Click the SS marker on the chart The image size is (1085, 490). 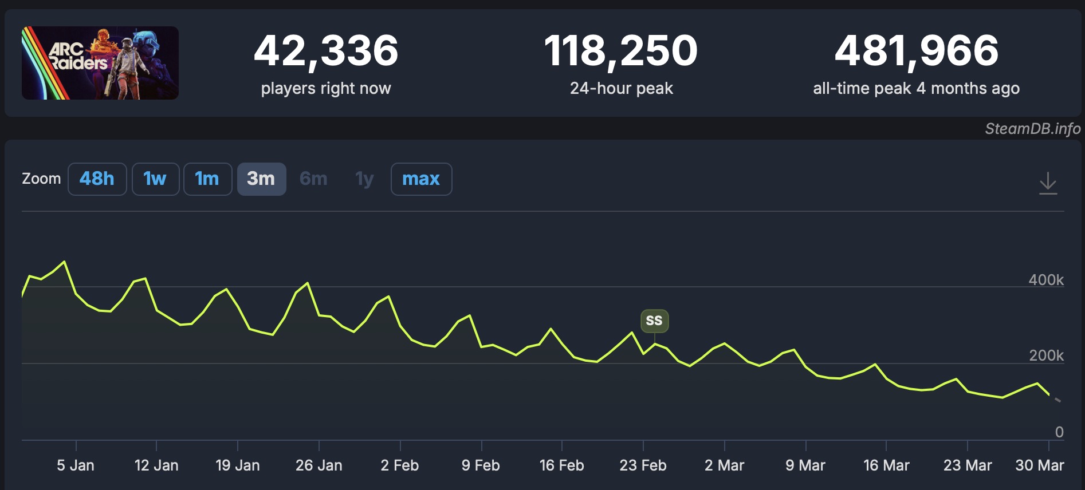654,321
